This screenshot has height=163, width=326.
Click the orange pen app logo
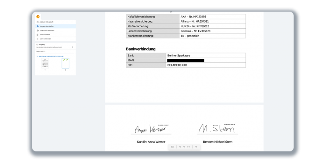[38, 17]
